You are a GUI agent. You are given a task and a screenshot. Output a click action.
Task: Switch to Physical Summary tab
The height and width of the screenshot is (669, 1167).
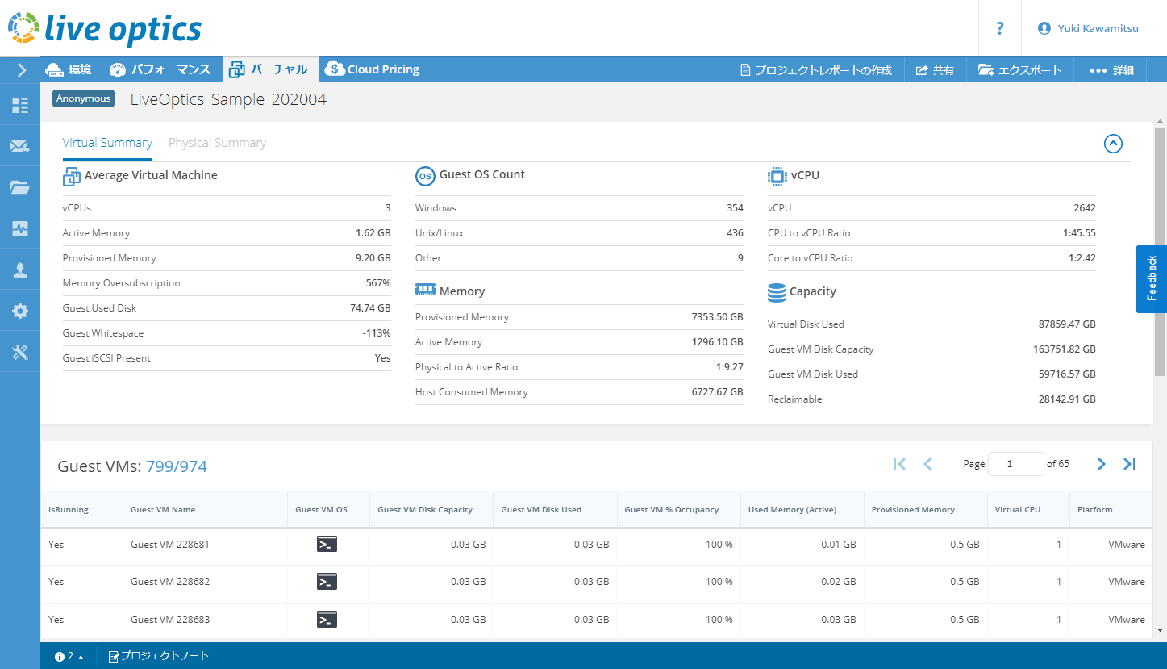[x=217, y=143]
